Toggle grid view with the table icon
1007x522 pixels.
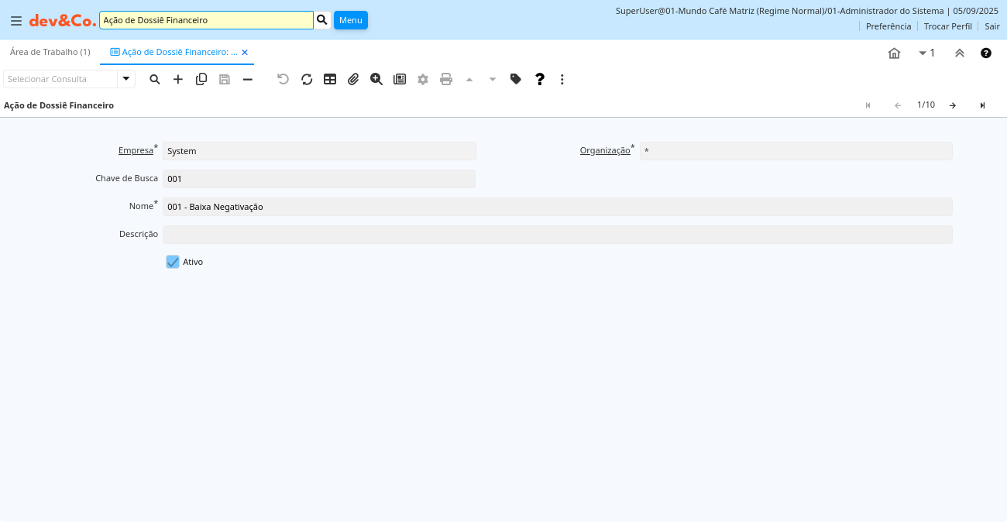click(330, 79)
